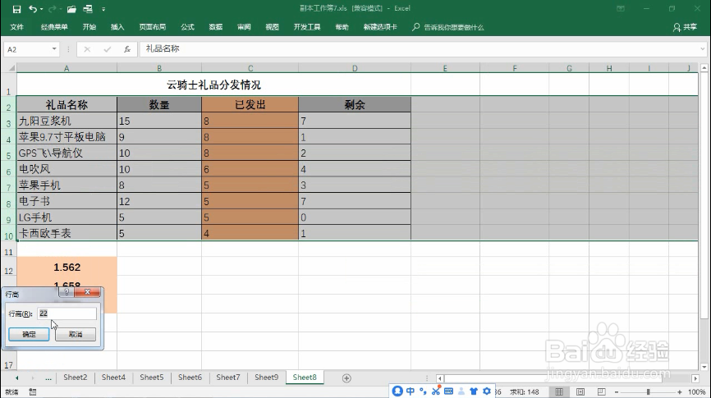Switch to the 页面布局 ribbon tab
The image size is (711, 398).
[x=153, y=27]
